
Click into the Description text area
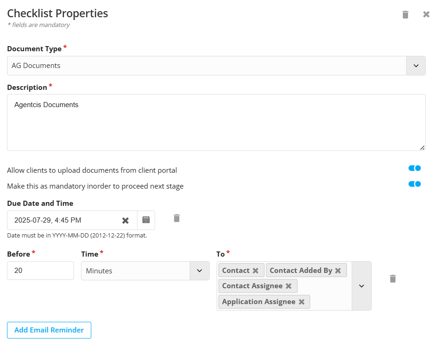tap(216, 122)
